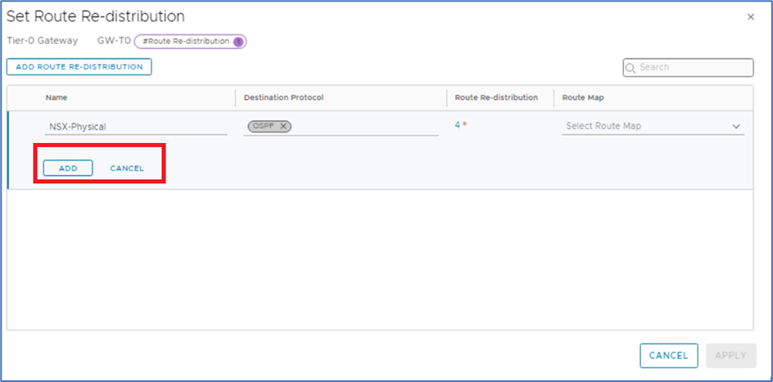Click the Destination Protocol column header
This screenshot has width=773, height=382.
283,97
